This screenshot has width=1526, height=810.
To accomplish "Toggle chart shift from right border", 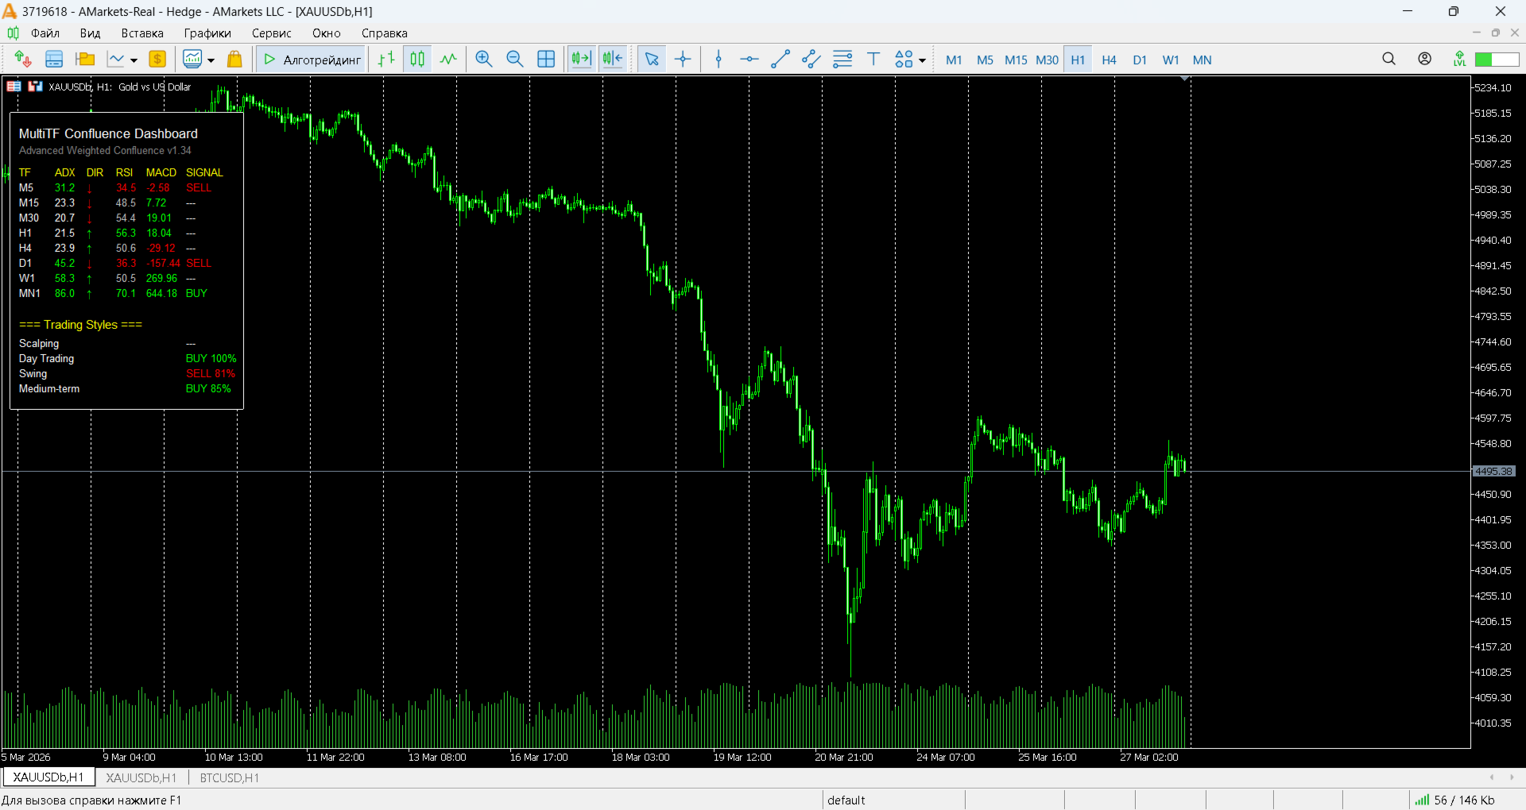I will 613,60.
